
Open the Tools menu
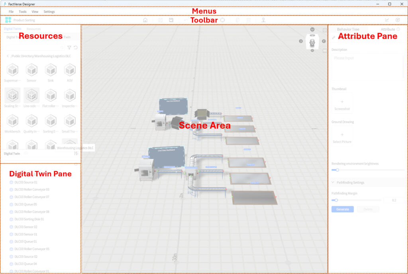23,12
